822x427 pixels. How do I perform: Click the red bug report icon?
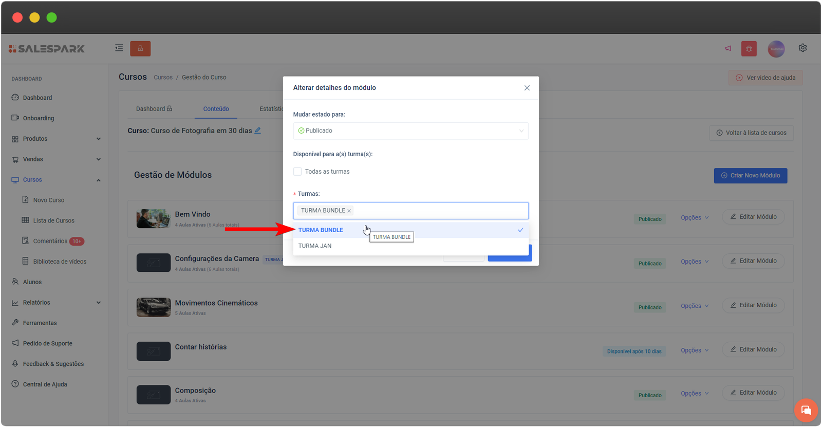tap(749, 49)
